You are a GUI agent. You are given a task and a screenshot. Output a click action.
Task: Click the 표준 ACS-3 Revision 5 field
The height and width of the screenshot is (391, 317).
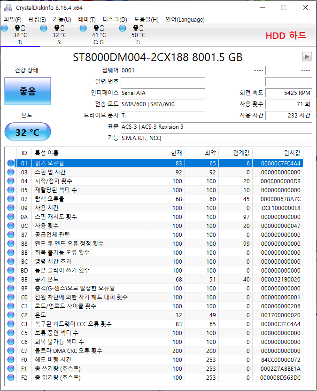pos(216,127)
